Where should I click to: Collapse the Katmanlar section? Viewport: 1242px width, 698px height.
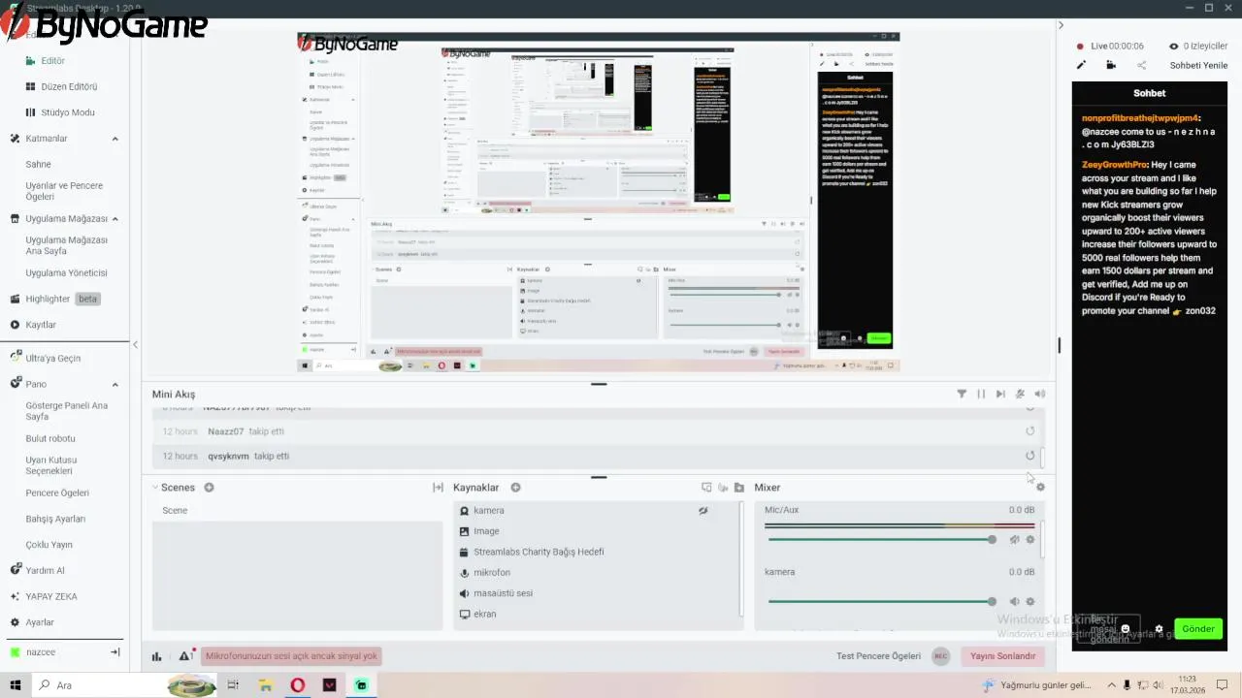point(114,139)
